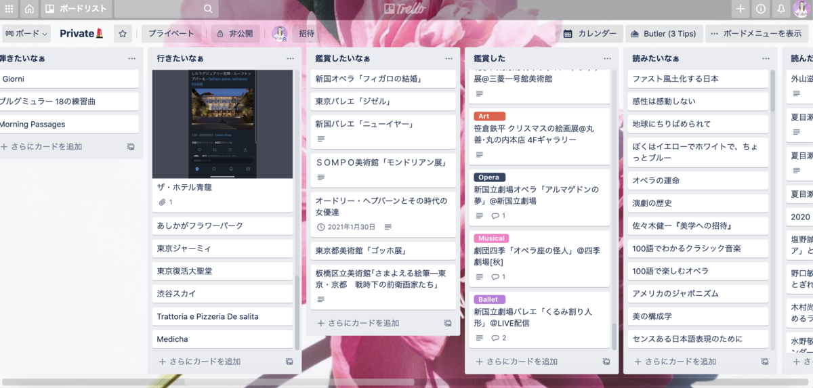Open the 渋谷スカイ card
Viewport: 813px width, 388px height.
click(x=222, y=294)
